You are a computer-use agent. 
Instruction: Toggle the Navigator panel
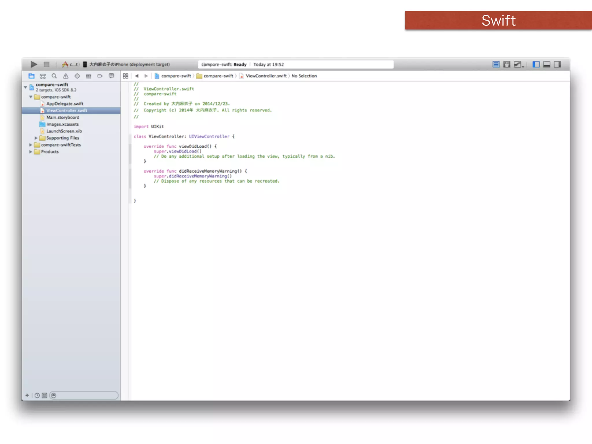coord(536,64)
